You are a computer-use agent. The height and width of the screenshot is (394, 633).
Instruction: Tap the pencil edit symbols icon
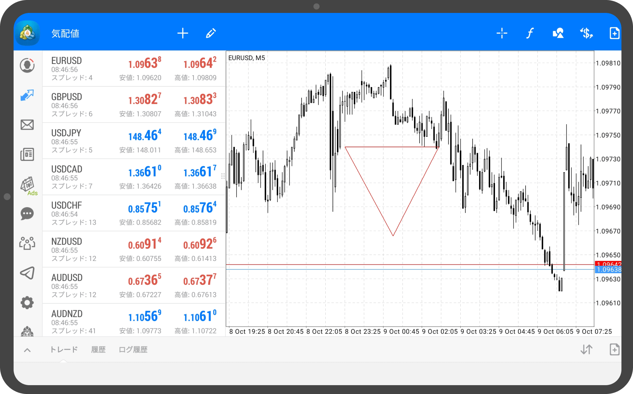[x=211, y=33]
